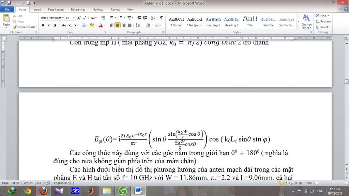Screen dimensions: 349x196
Task: Open the Change Case menu
Action: tap(93, 18)
